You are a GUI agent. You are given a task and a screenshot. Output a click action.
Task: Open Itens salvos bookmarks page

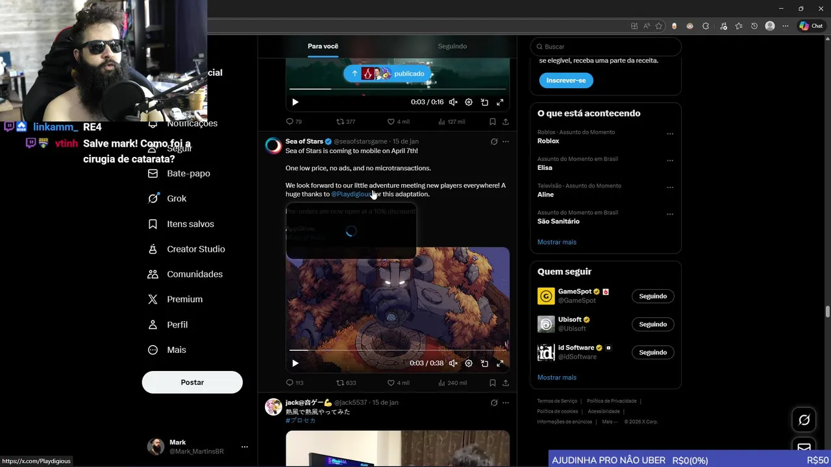(181, 224)
